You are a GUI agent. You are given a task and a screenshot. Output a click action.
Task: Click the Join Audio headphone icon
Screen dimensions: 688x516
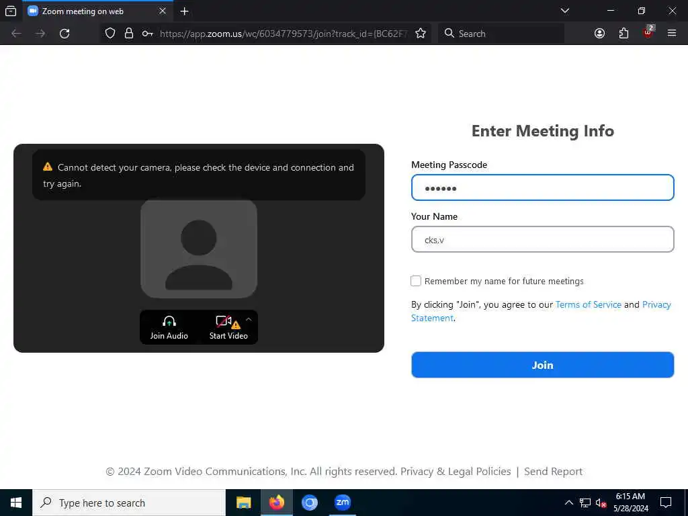tap(169, 322)
